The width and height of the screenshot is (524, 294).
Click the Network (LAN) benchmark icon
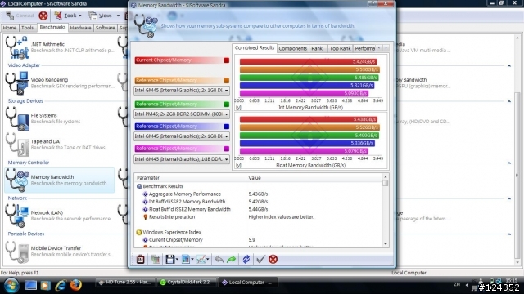point(17,216)
